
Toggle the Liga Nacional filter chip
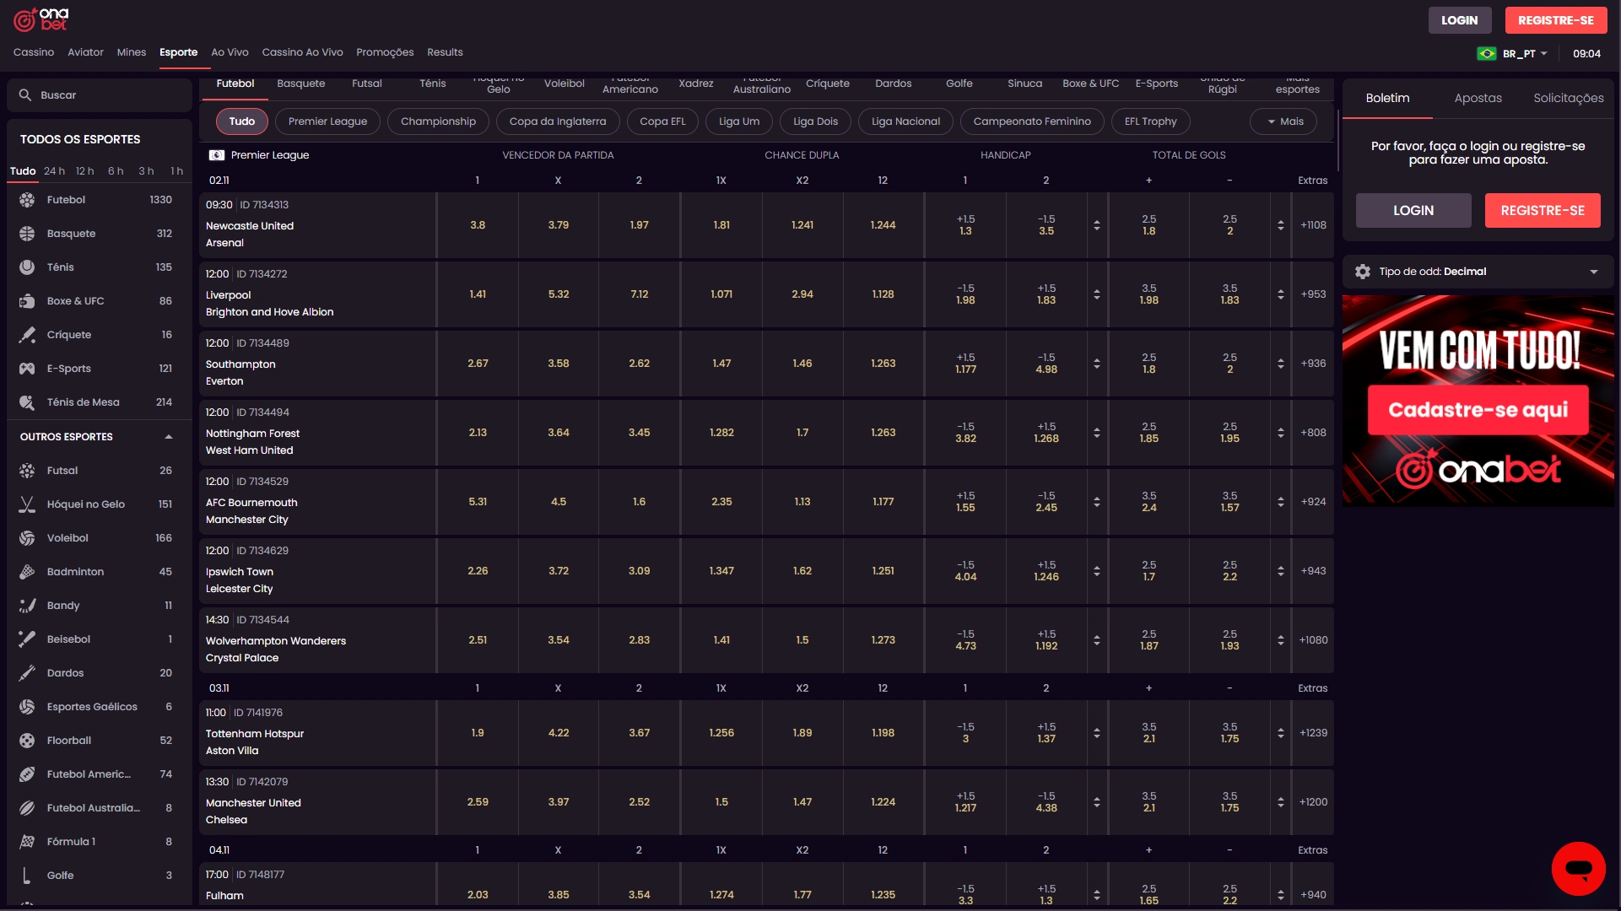(x=905, y=121)
